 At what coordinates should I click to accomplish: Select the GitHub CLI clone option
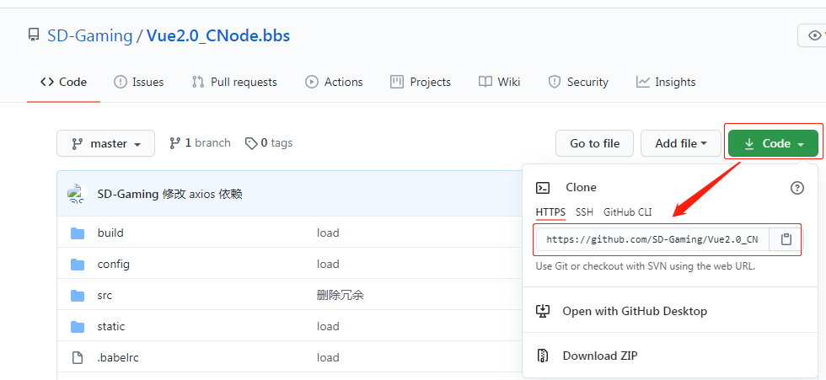(627, 212)
